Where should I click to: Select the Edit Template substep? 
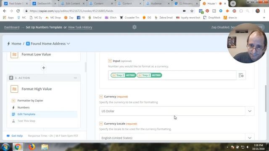(44, 114)
